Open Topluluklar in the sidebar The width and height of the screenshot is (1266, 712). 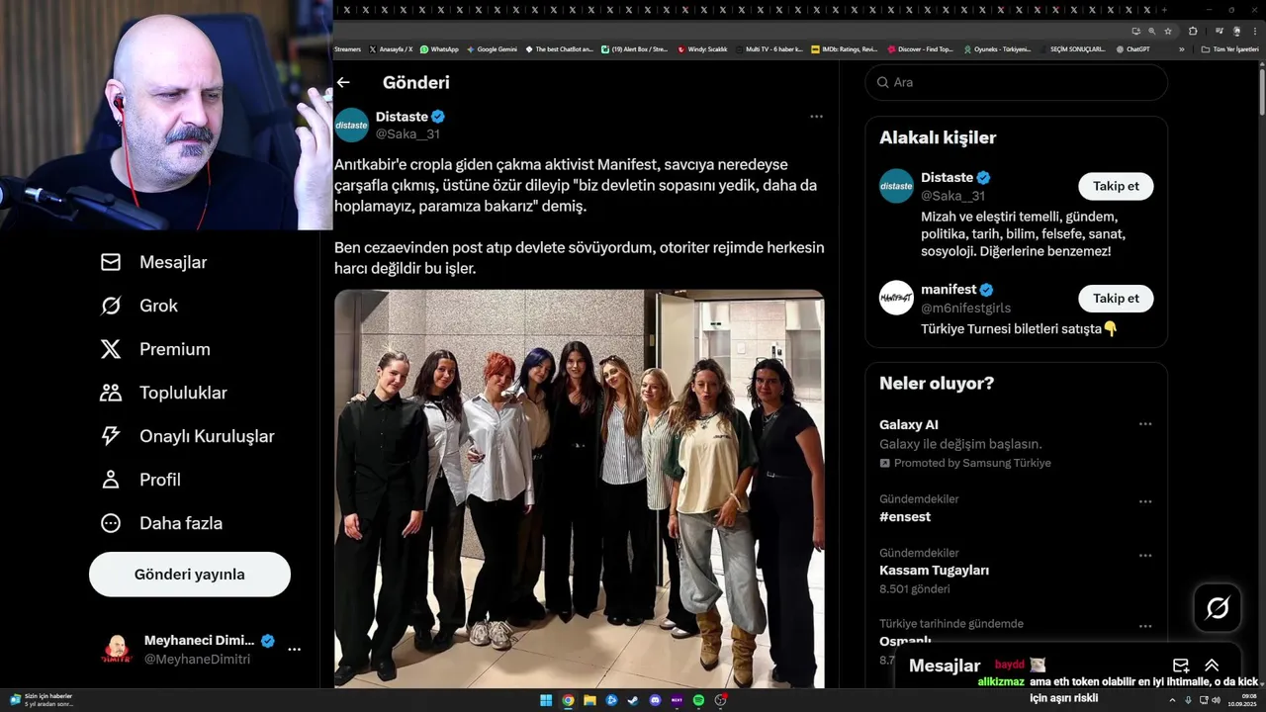point(163,393)
